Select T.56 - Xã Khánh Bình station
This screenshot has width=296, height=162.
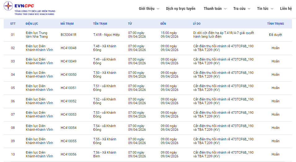coord(105,154)
